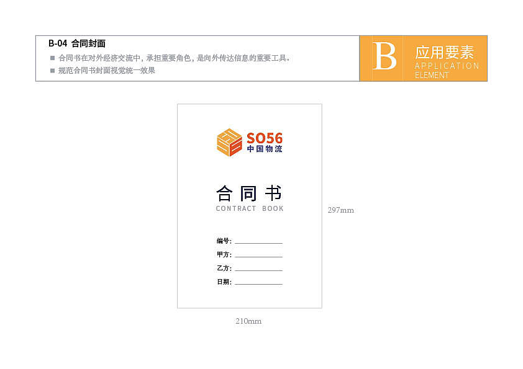Click the B-04 合同封面 title
Image resolution: width=523 pixels, height=369 pixels.
click(x=77, y=43)
